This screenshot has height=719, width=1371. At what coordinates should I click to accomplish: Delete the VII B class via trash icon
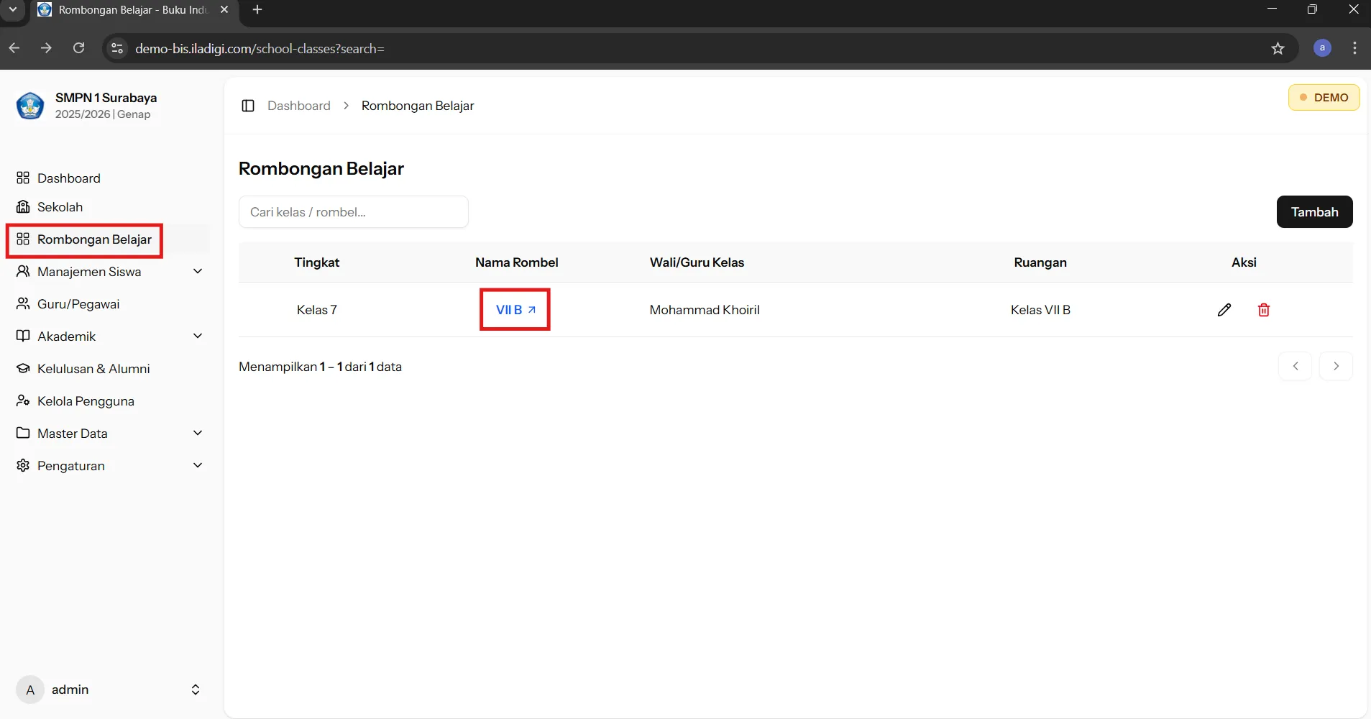[x=1264, y=310]
